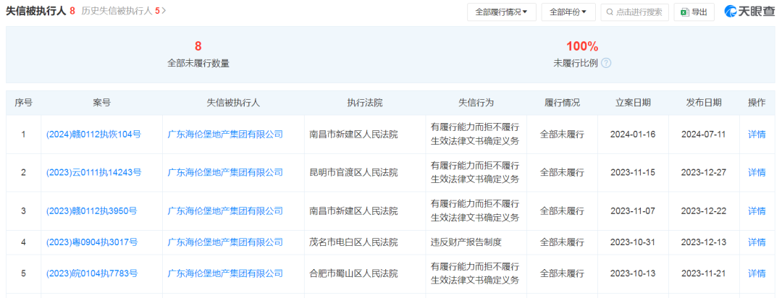
Task: Click 详情 for case 云0111执14243号
Action: coord(757,172)
